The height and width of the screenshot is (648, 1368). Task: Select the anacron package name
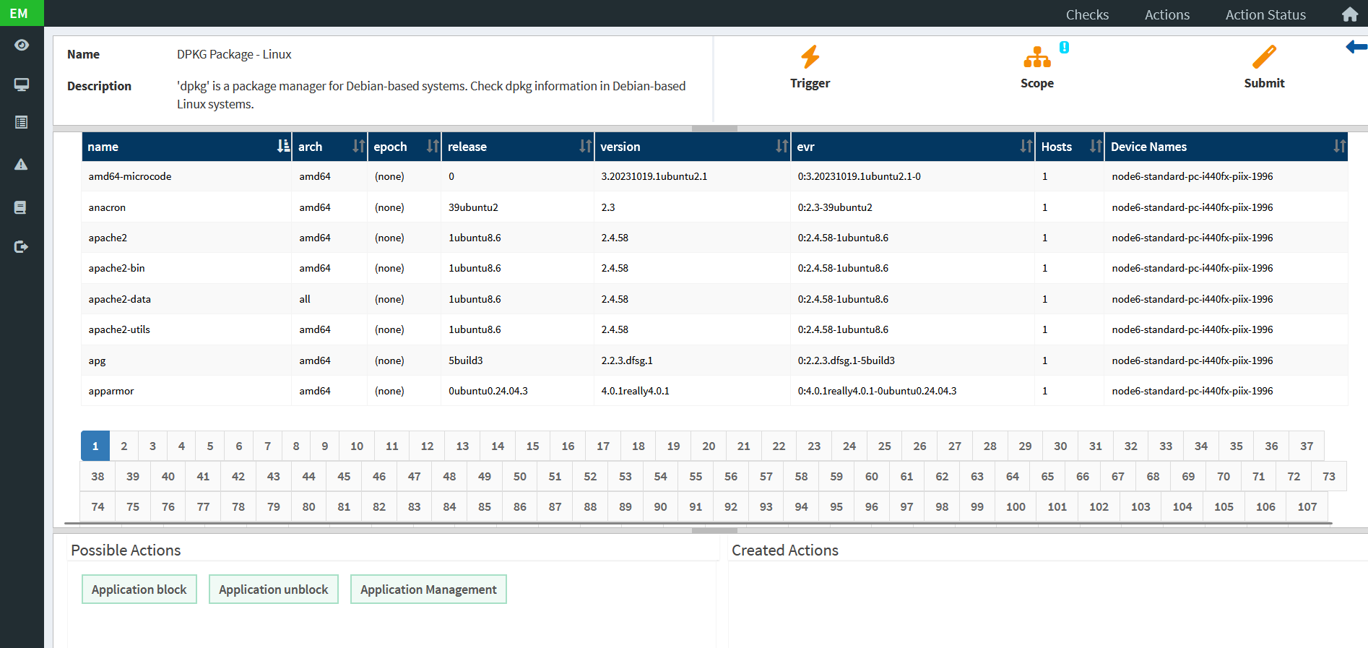[x=107, y=207]
